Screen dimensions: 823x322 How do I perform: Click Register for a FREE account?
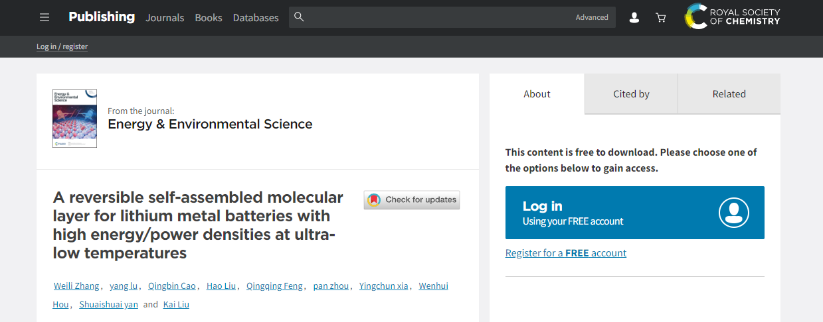565,253
